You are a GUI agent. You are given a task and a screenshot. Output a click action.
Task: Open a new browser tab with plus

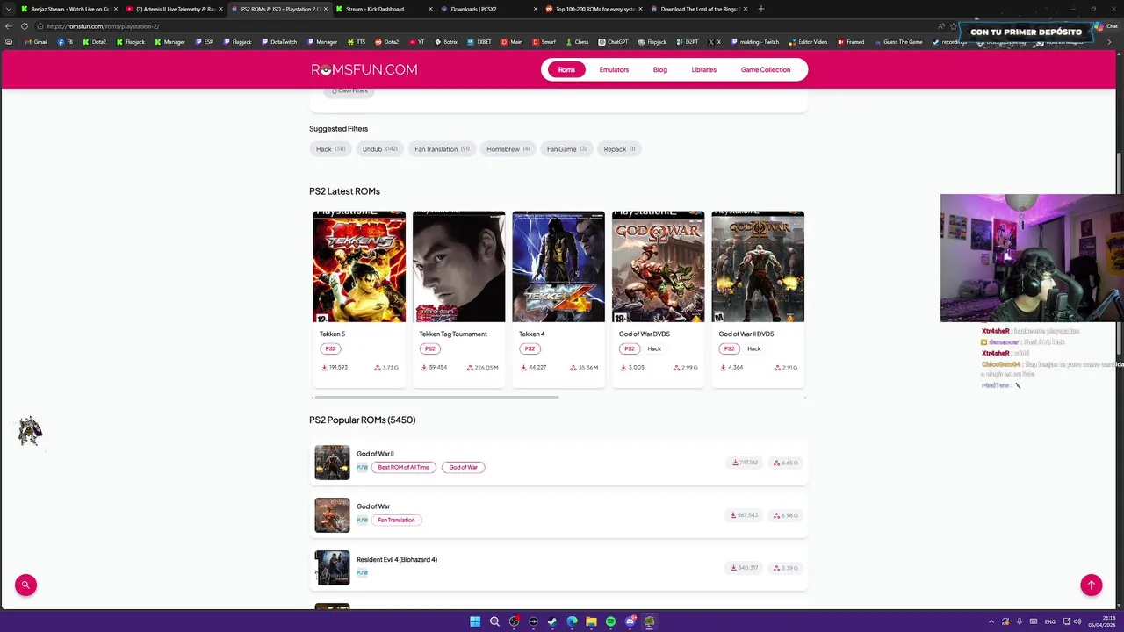pos(760,9)
